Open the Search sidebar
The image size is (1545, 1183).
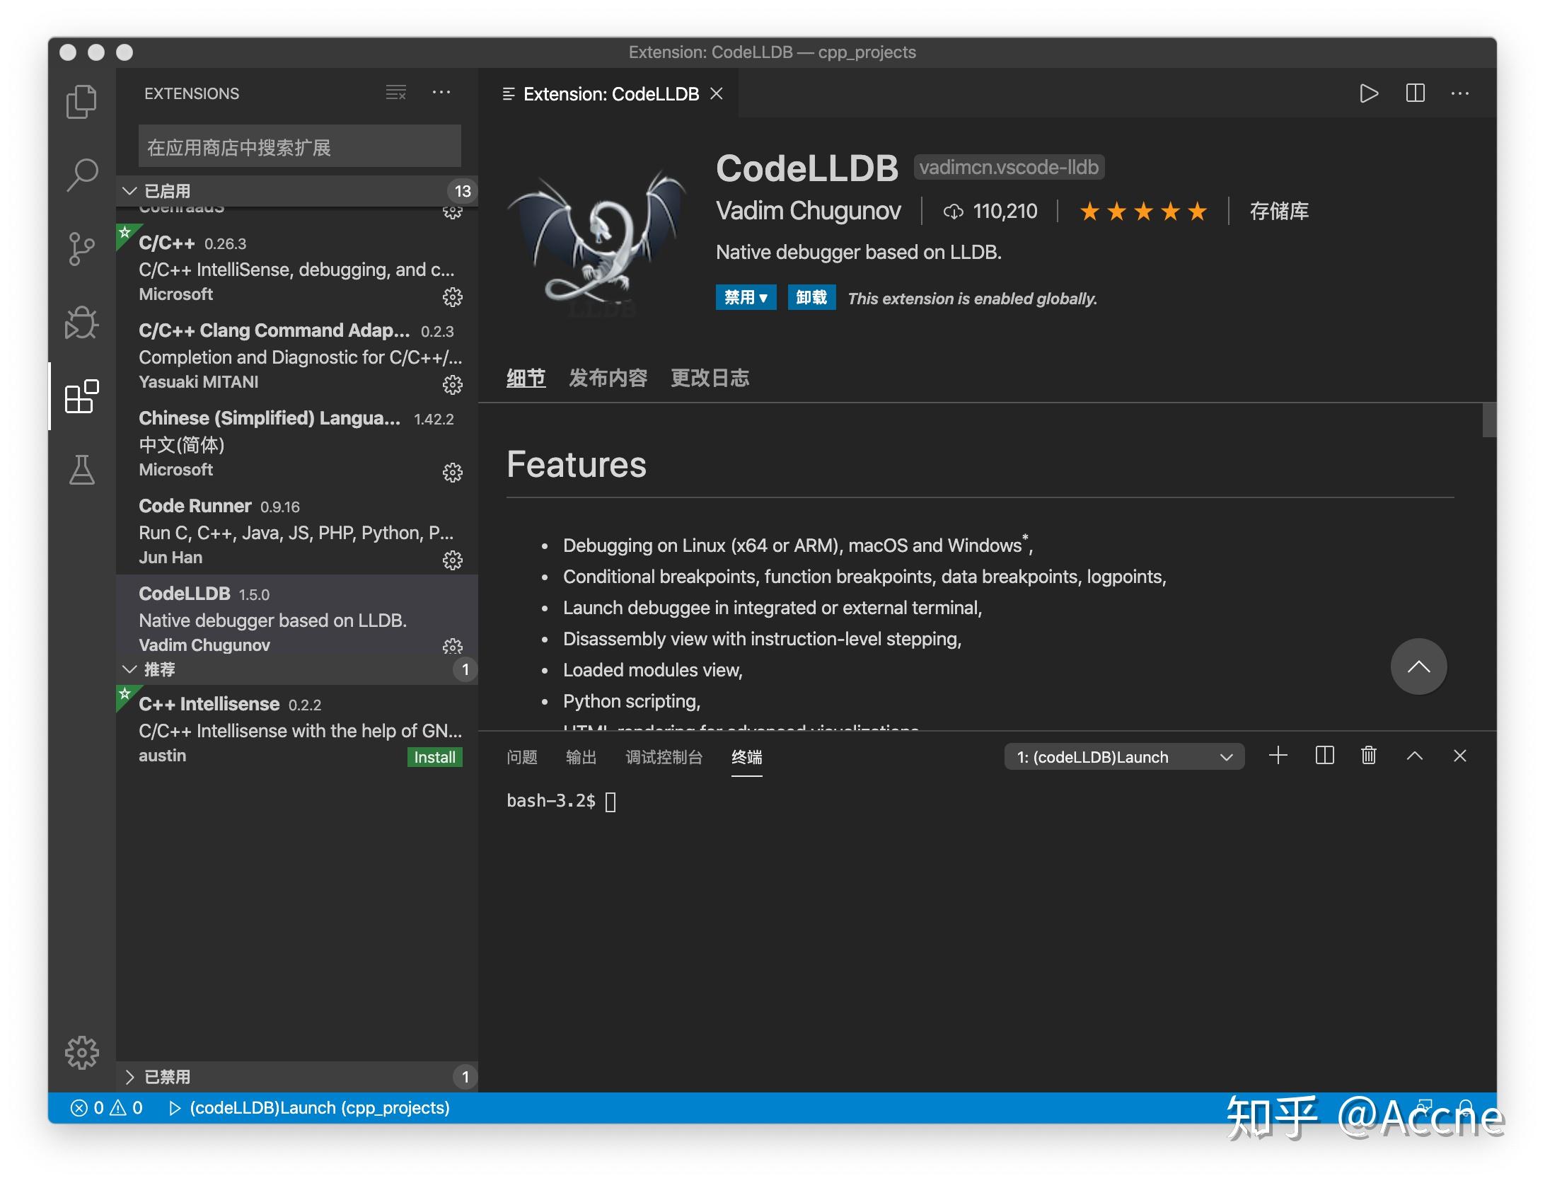[81, 175]
